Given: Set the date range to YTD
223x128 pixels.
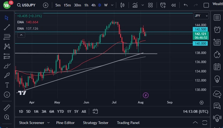Looking at the screenshot, I should [x=61, y=111].
